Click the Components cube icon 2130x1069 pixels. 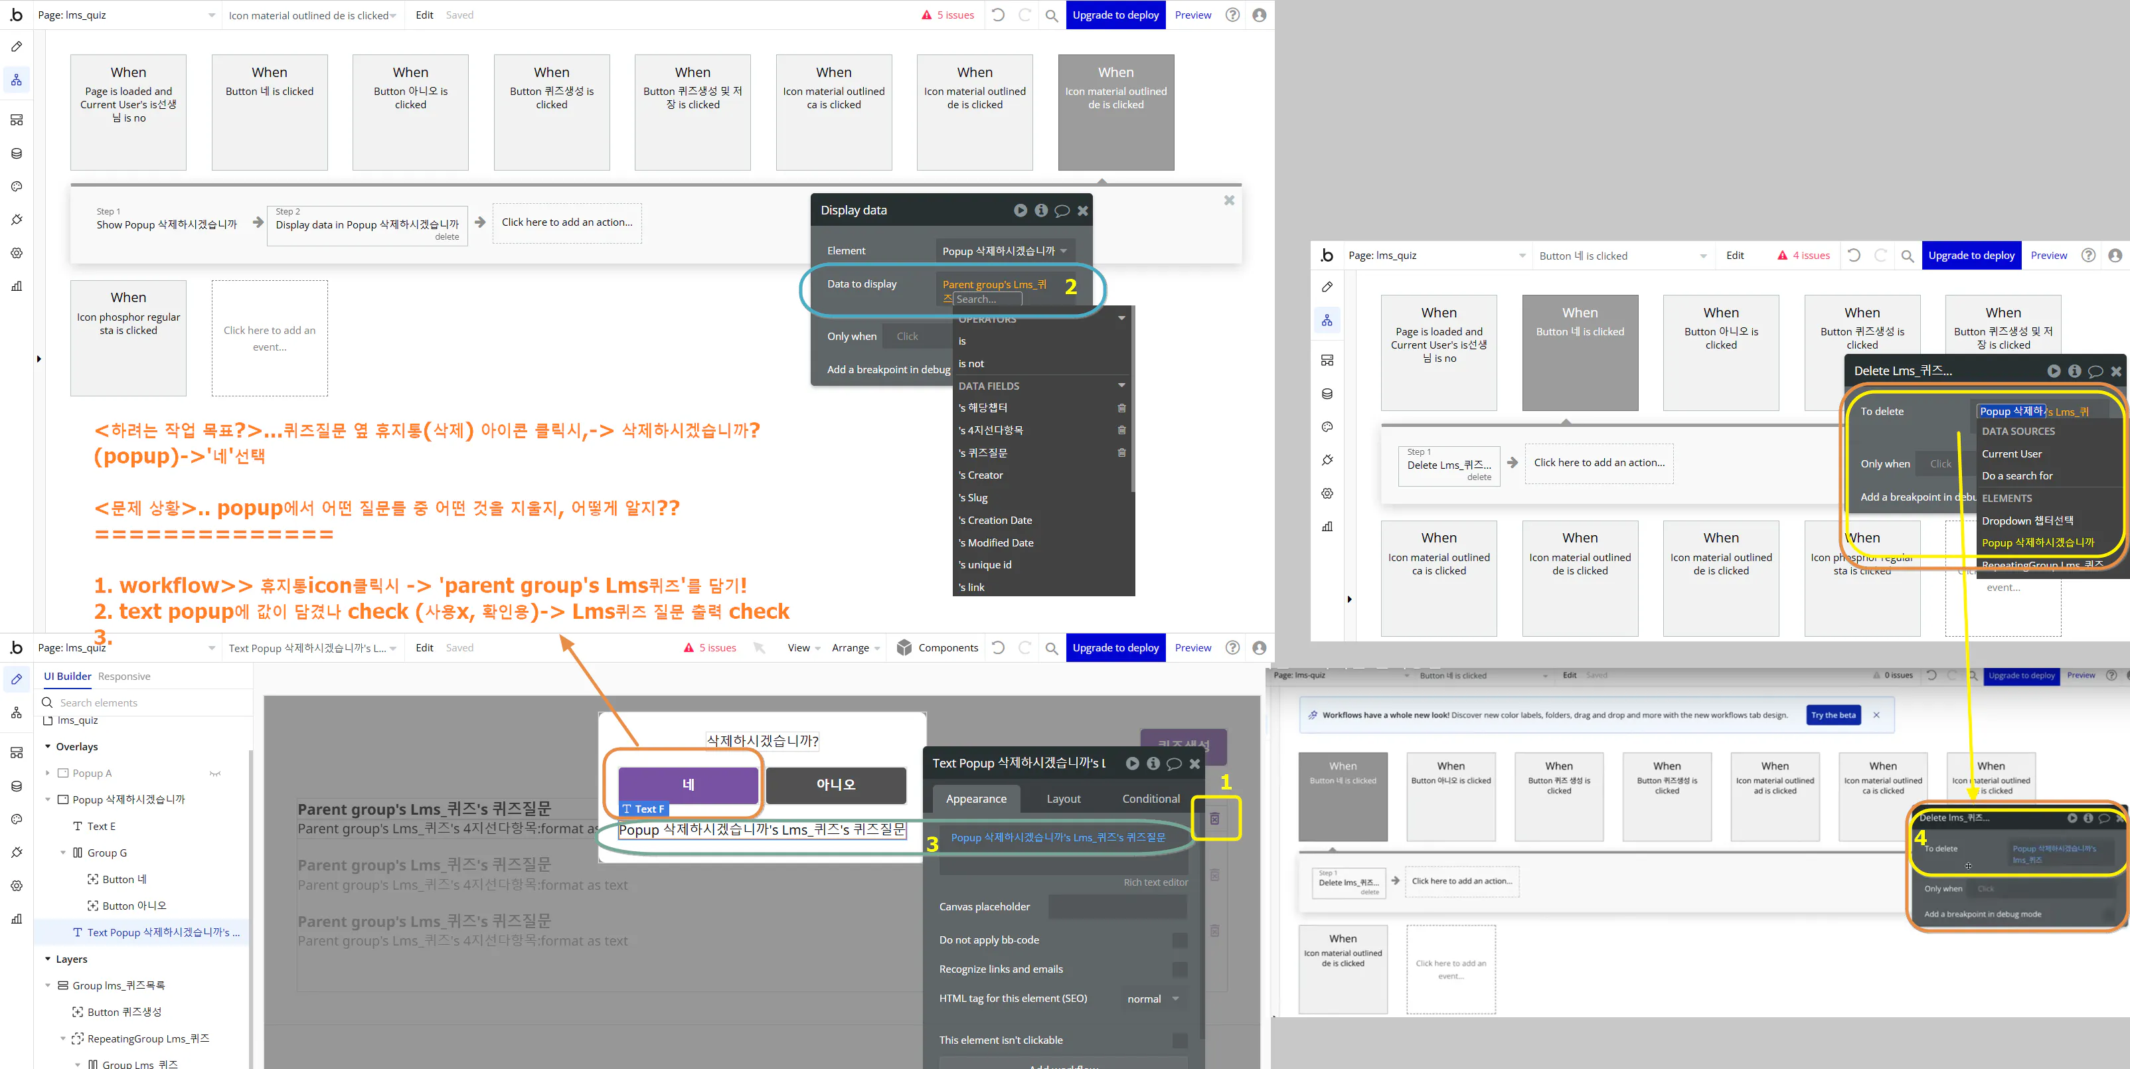(x=904, y=647)
